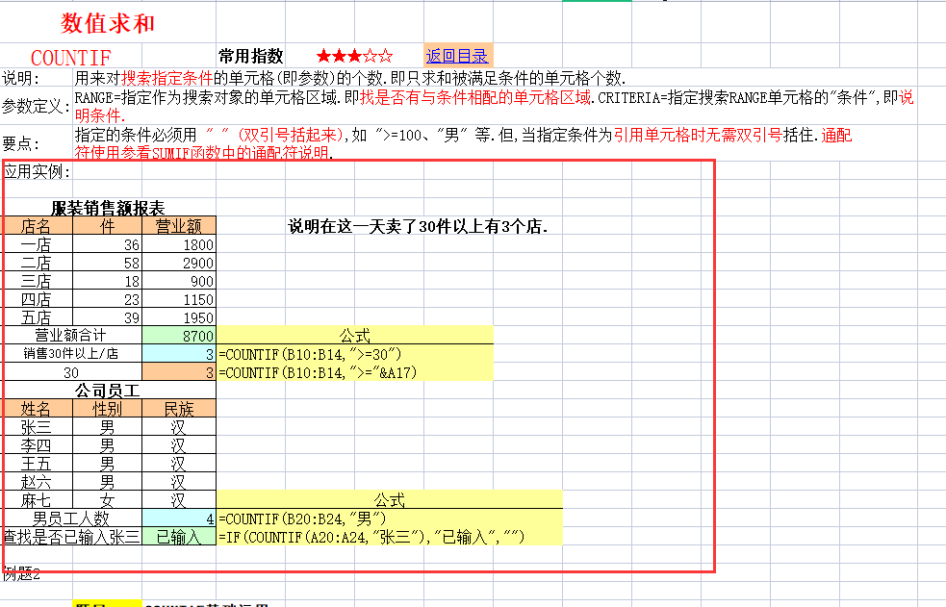The height and width of the screenshot is (607, 946).
Task: Select the 1950 revenue cell
Action: coord(179,317)
